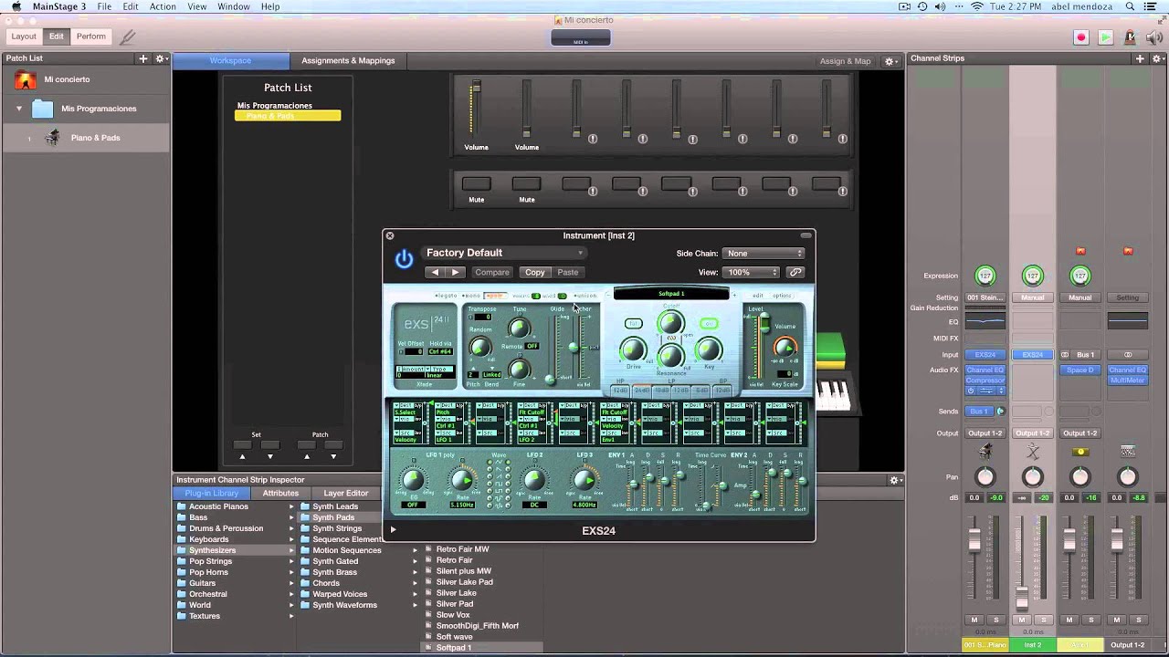Open the Patch List gear menu
Screen dimensions: 1169x657
click(161, 58)
